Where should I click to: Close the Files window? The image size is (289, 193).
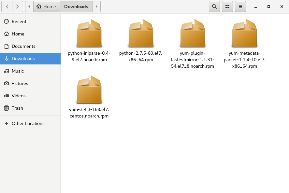click(282, 7)
